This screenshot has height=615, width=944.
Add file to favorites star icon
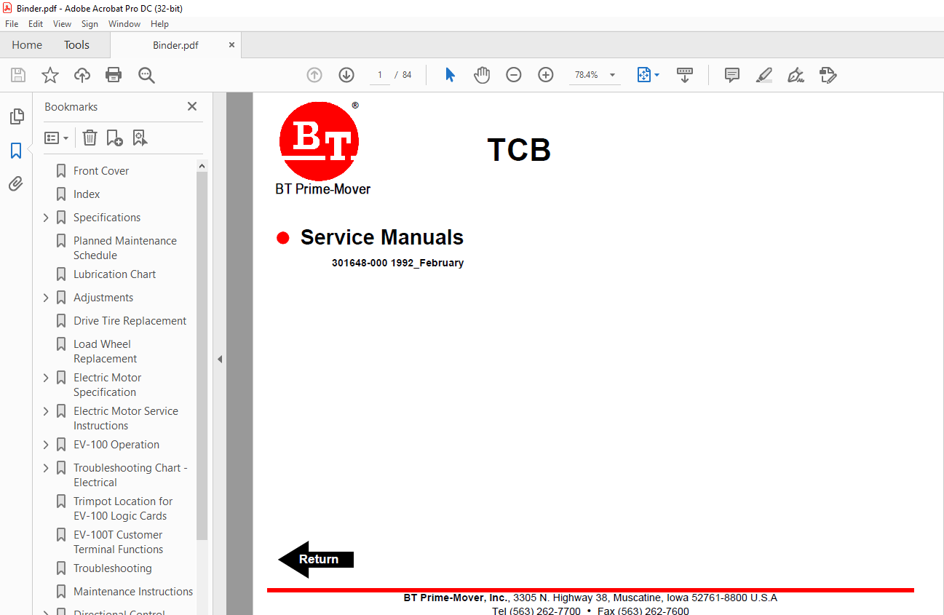[50, 75]
